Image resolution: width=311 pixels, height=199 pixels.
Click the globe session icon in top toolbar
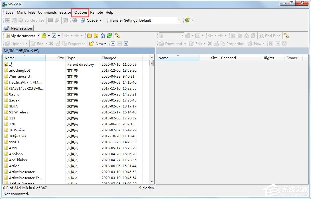point(187,20)
